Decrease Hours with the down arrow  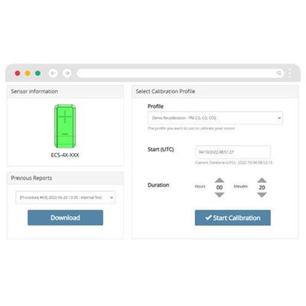[x=220, y=195]
